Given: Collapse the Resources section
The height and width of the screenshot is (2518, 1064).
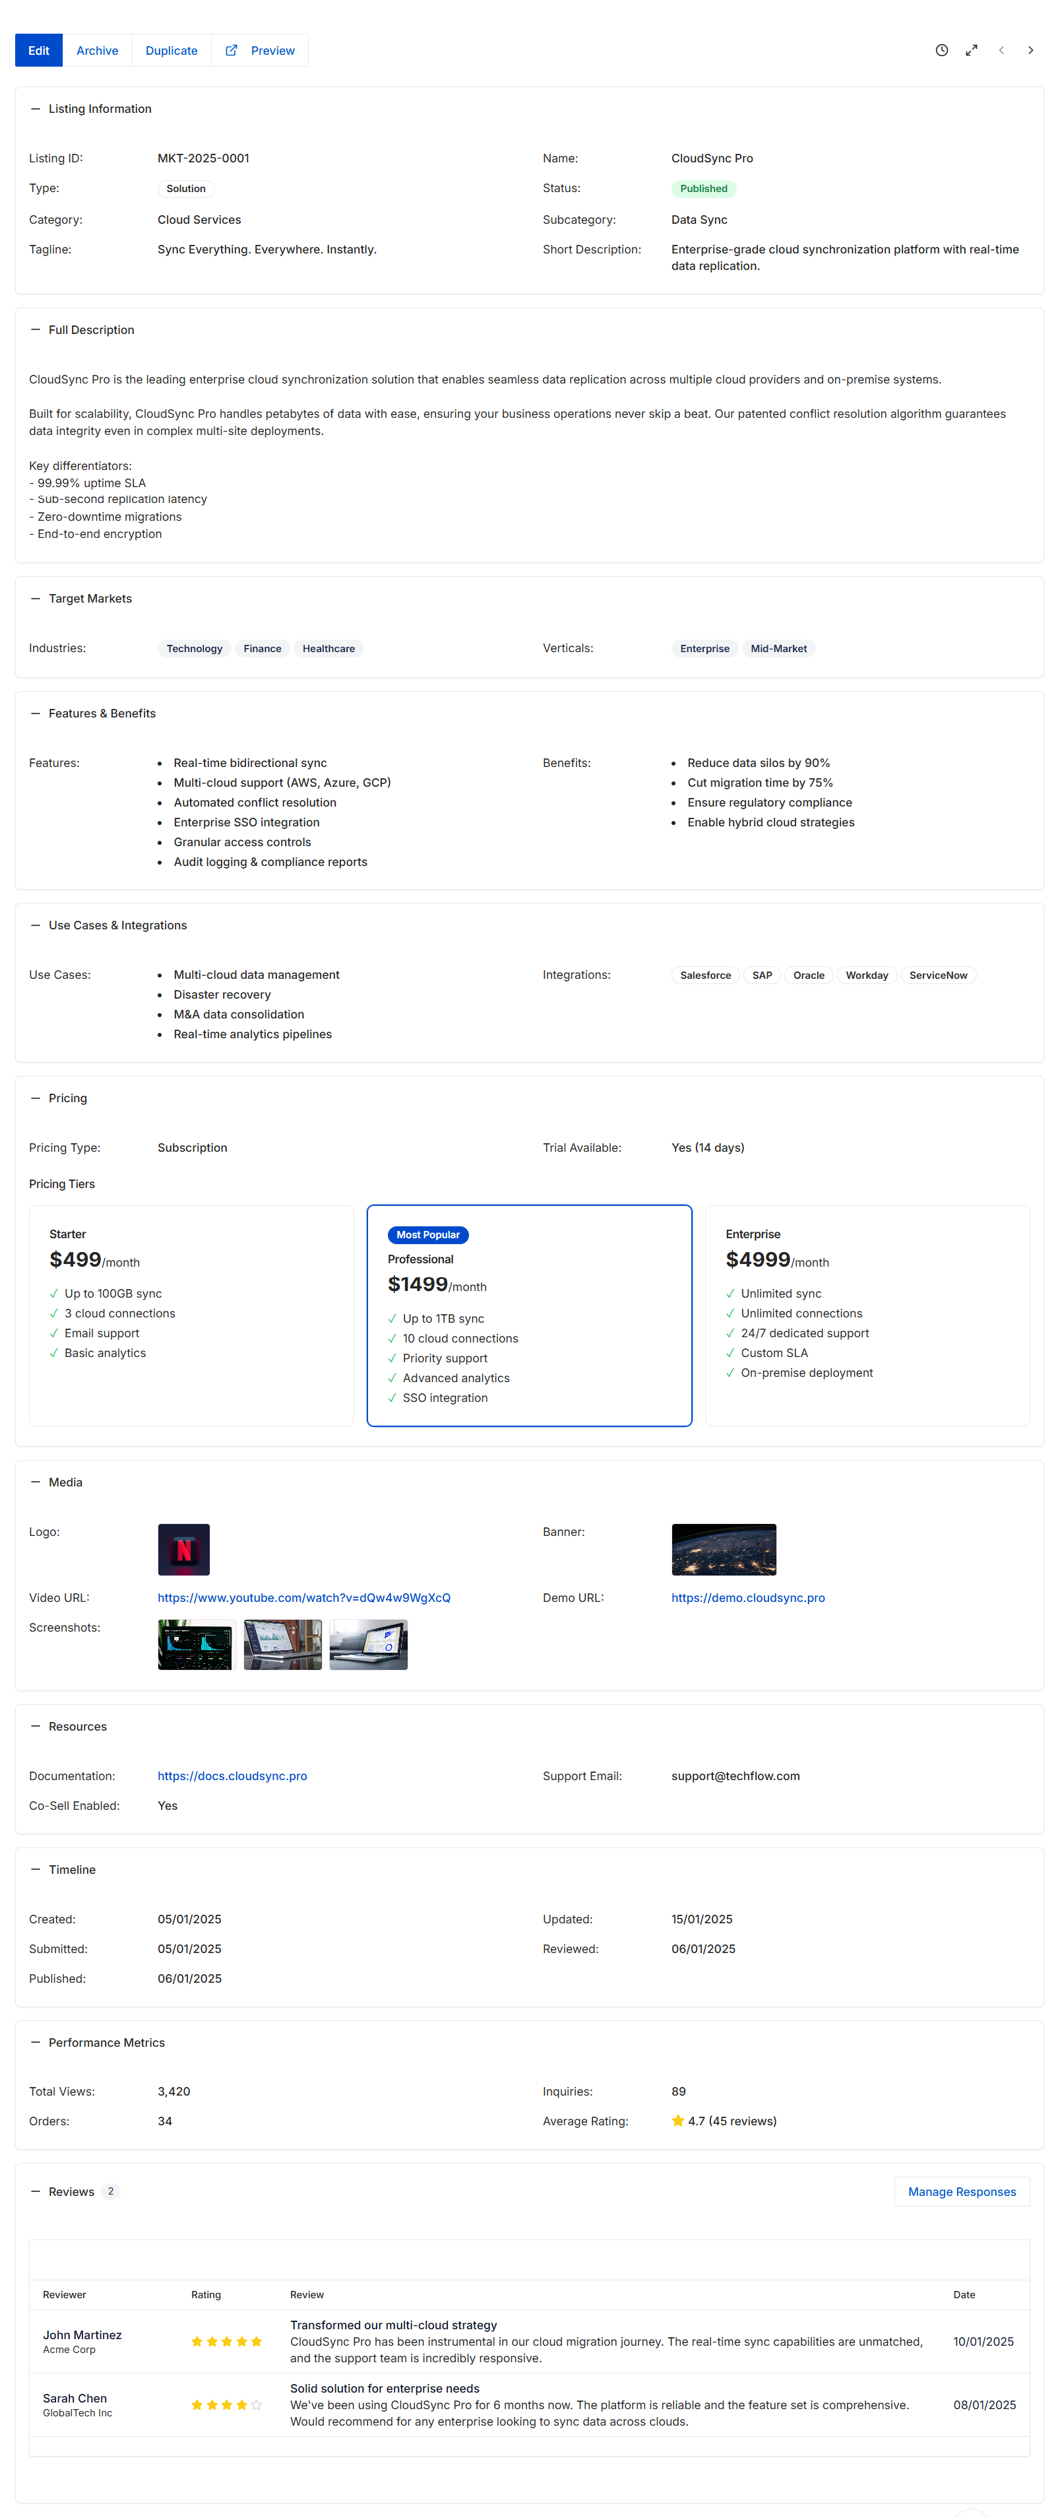Looking at the screenshot, I should coord(35,1727).
